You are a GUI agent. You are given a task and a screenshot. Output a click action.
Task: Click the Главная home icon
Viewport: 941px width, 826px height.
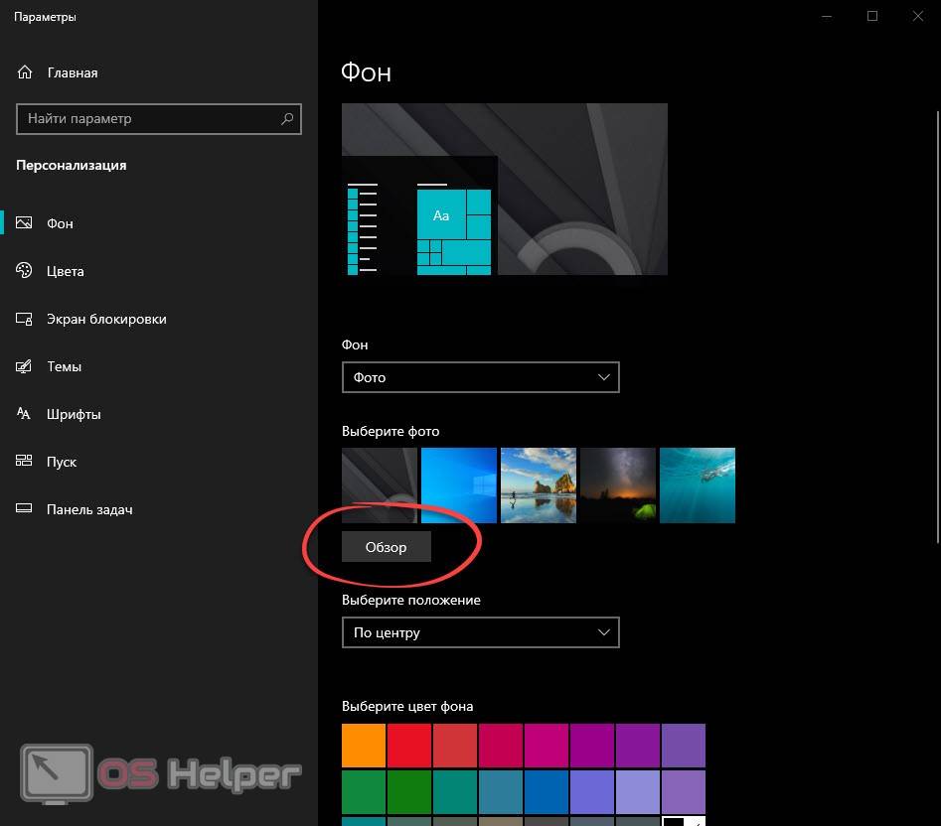[25, 72]
